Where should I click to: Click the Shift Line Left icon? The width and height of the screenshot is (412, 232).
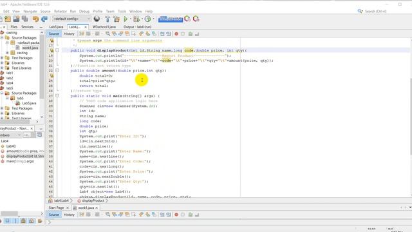click(162, 34)
